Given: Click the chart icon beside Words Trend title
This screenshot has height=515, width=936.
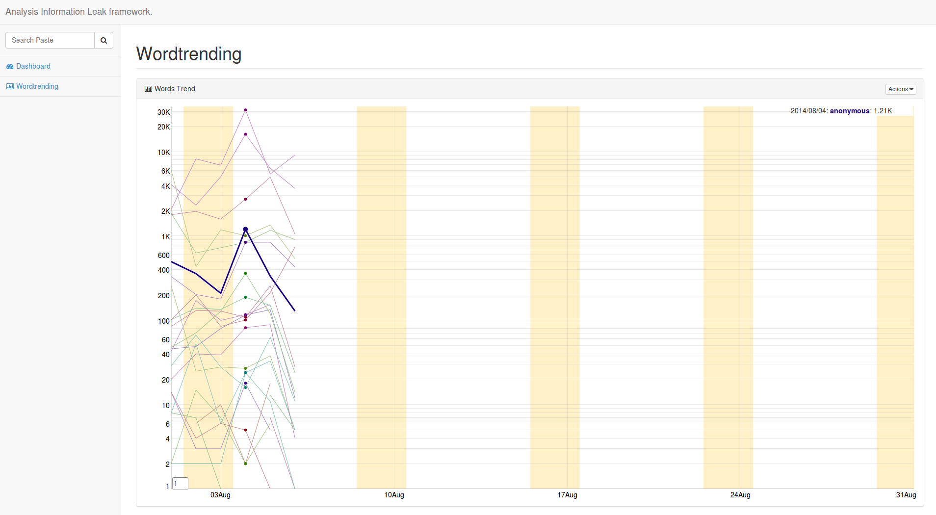Looking at the screenshot, I should click(148, 89).
